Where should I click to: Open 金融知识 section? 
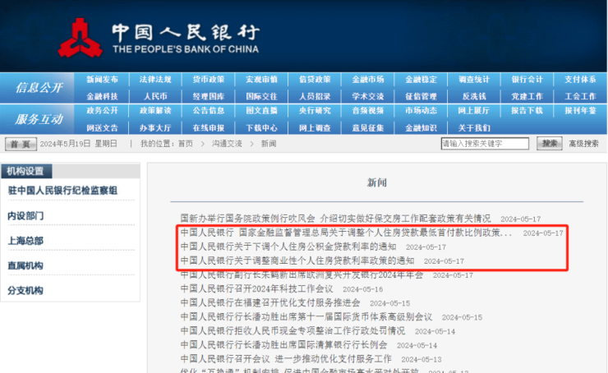[x=421, y=128]
